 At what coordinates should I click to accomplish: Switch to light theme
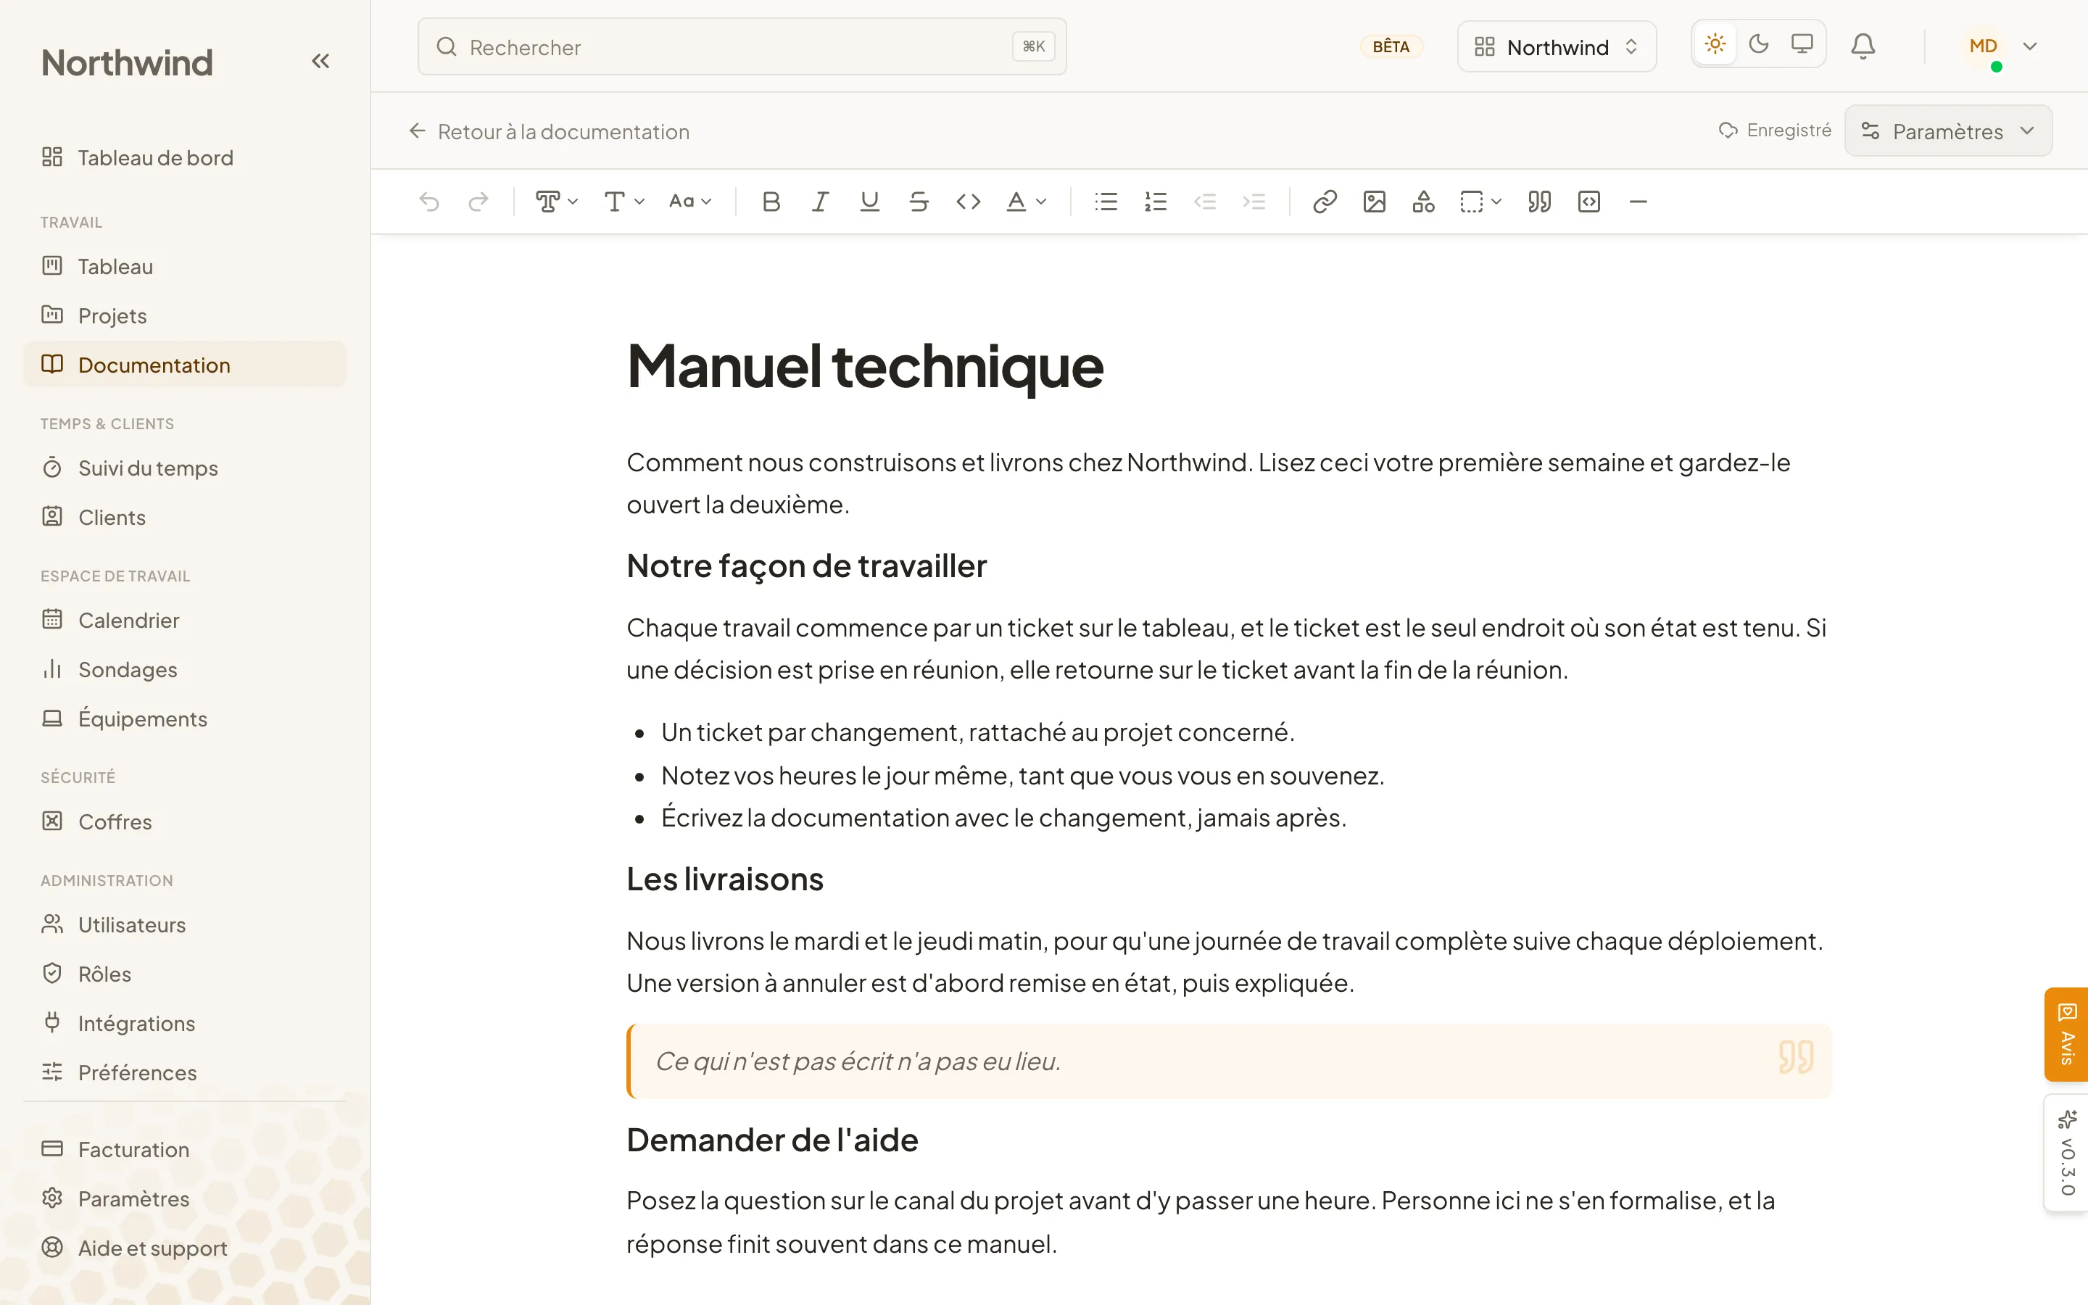(1715, 44)
